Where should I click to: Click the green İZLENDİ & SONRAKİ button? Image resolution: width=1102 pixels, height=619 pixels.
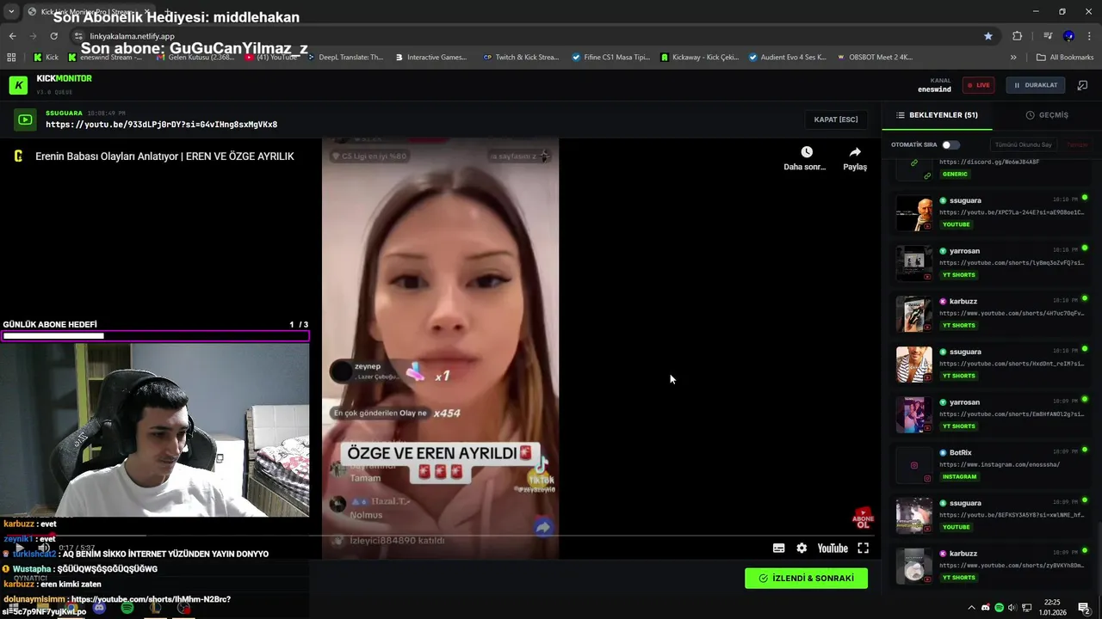(806, 579)
